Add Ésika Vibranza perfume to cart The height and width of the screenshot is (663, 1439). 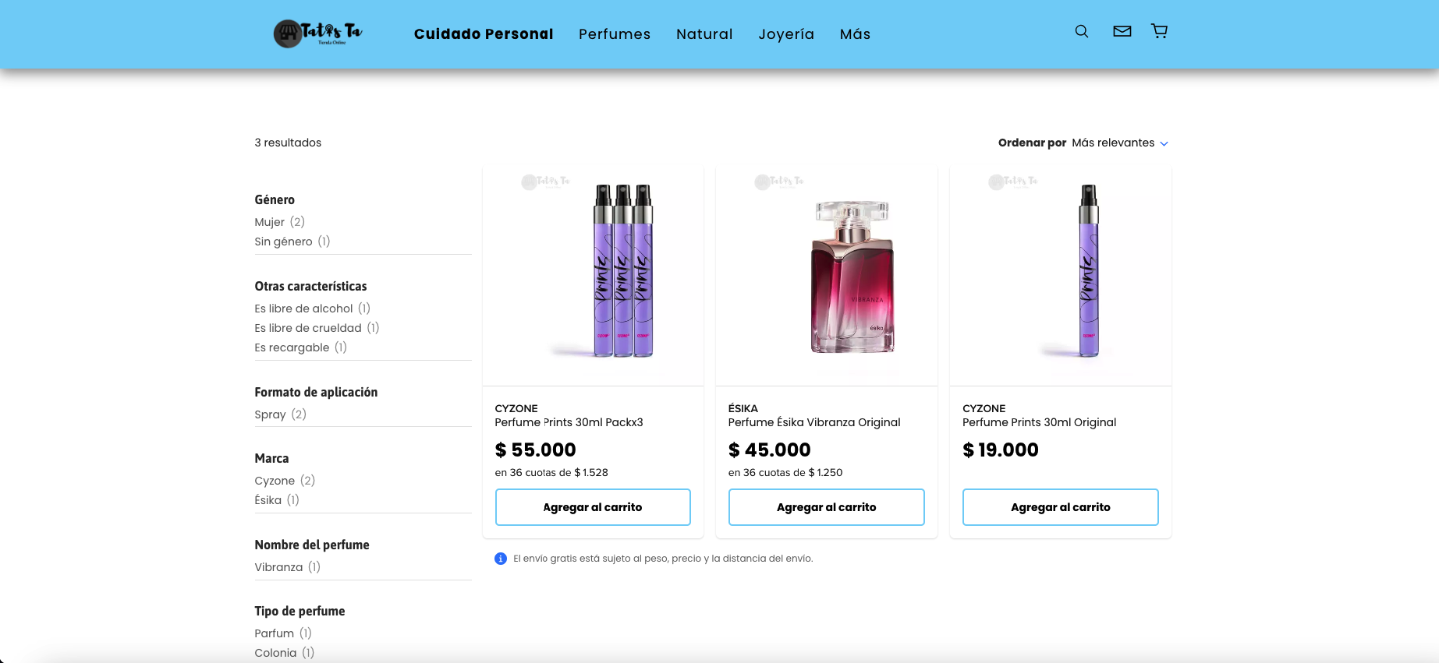click(826, 507)
